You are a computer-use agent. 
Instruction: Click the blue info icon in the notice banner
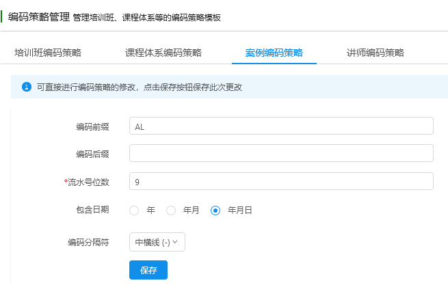coord(27,87)
